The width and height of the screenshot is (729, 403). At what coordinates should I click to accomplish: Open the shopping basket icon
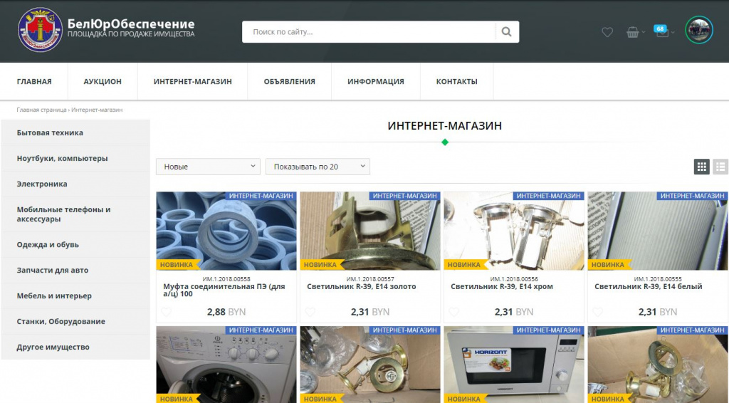click(x=632, y=32)
